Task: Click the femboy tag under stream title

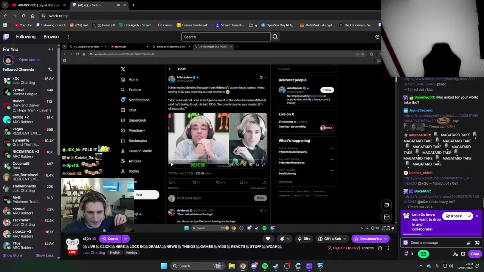Action: (x=132, y=253)
